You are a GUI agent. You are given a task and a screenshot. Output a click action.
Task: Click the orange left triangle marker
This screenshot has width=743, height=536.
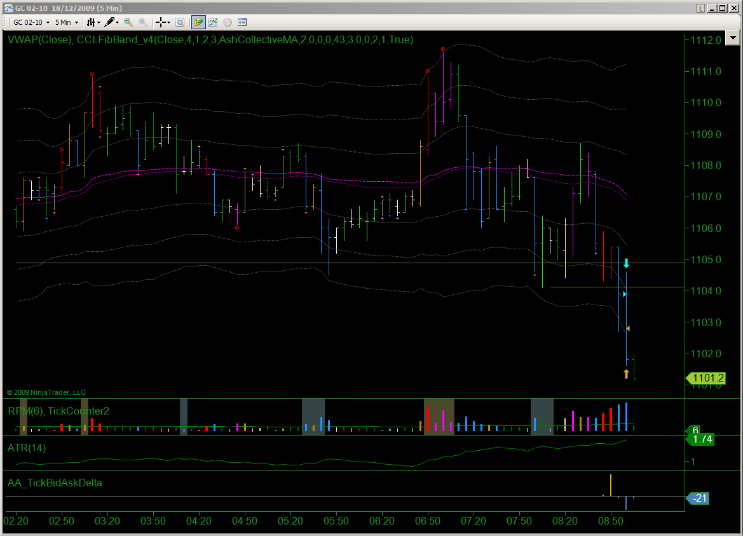click(629, 329)
